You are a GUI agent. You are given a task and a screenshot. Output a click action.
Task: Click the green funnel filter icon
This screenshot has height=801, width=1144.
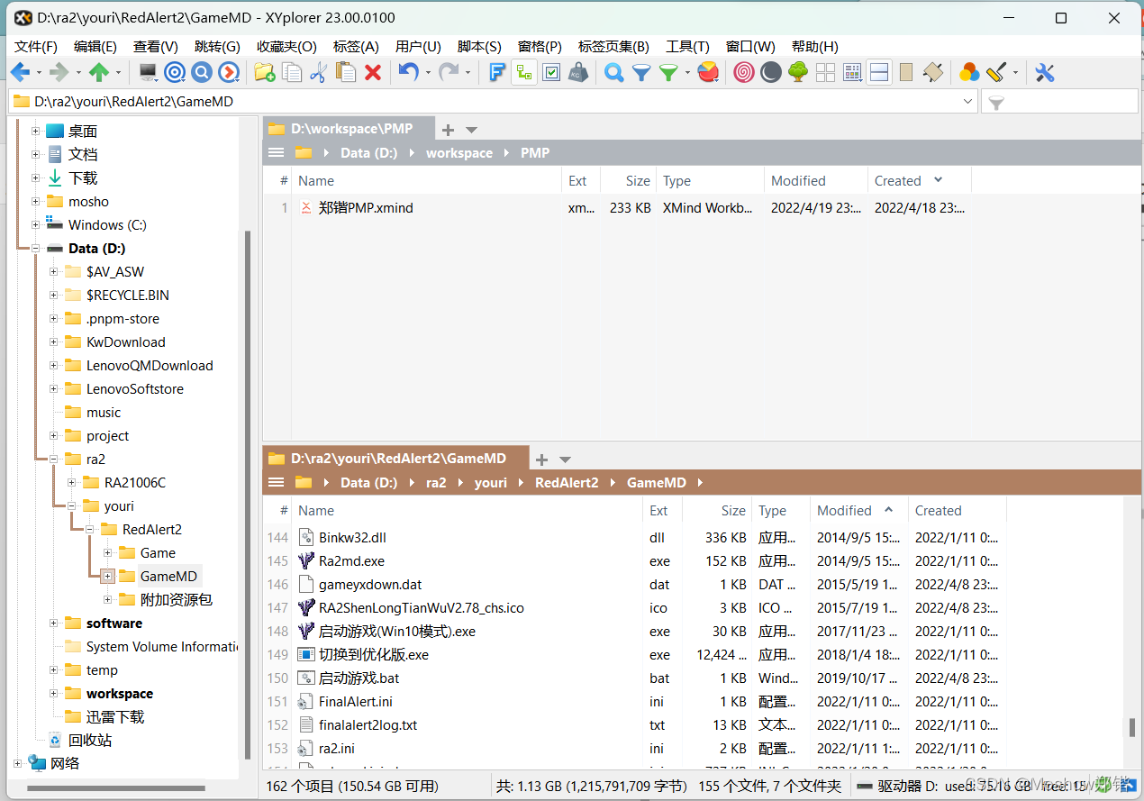click(x=668, y=72)
